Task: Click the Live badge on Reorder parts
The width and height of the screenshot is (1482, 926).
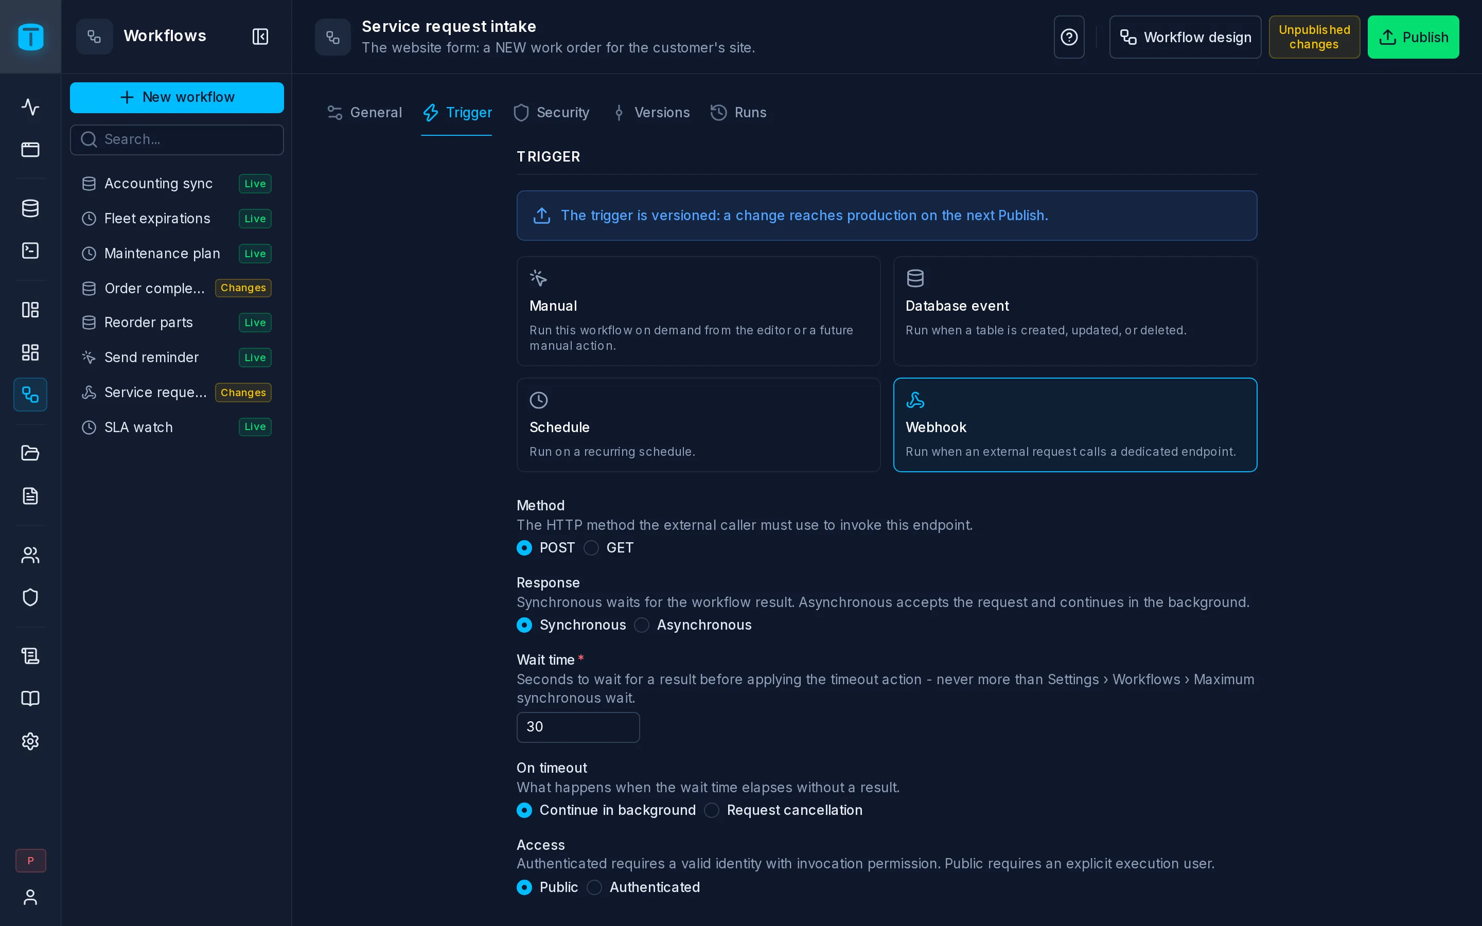Action: click(255, 322)
